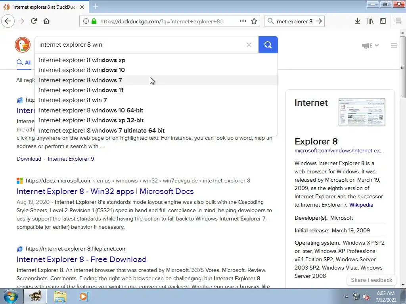Open Windows Explorer from the taskbar
Screen dimensions: 406x304
[60, 296]
